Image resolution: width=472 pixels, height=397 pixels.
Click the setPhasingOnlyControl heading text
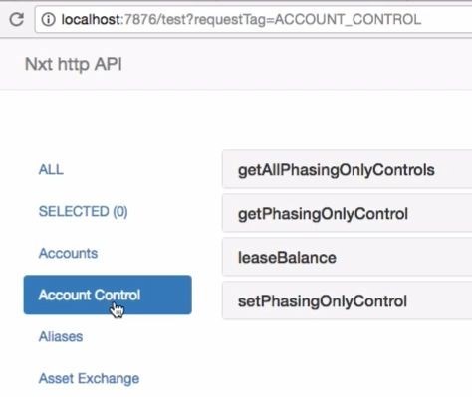[323, 301]
